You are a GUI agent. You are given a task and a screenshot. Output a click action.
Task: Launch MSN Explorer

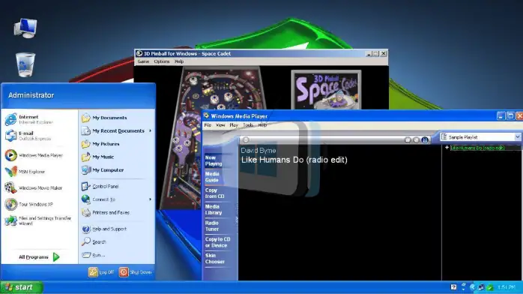[x=25, y=172]
